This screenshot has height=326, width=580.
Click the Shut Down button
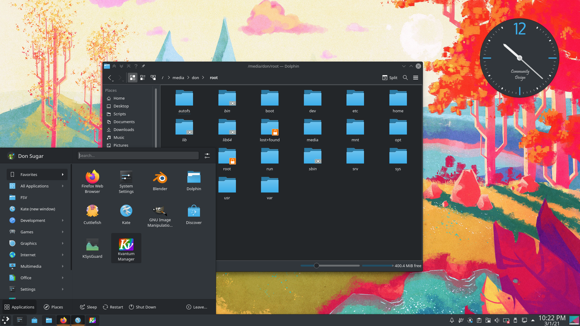point(142,307)
